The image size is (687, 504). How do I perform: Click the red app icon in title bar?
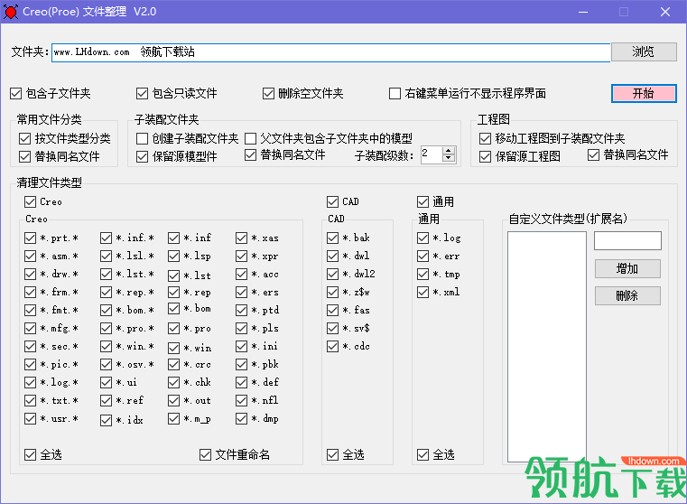pyautogui.click(x=11, y=12)
